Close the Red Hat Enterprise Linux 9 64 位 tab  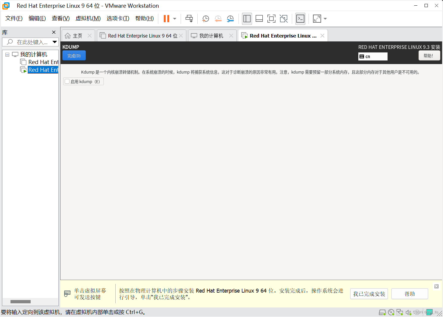pos(181,36)
